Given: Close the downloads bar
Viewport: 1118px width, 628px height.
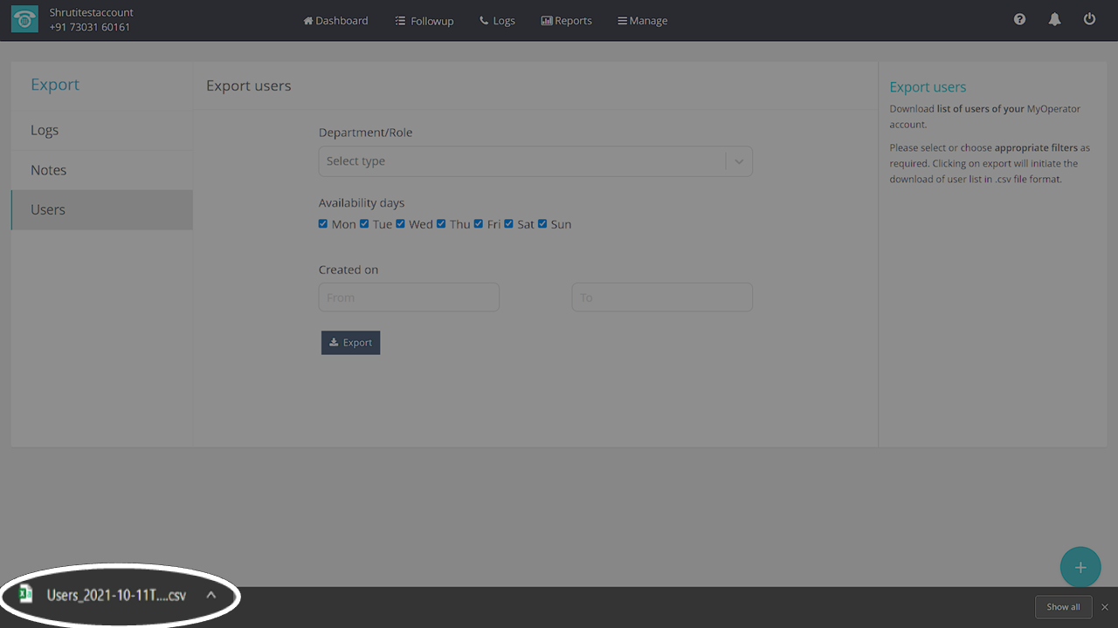Looking at the screenshot, I should [1105, 607].
